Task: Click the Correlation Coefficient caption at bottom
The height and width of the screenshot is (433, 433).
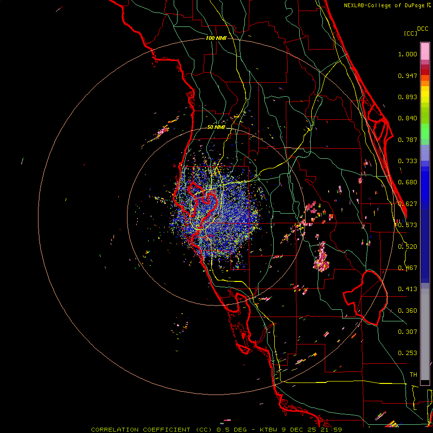Action: pos(152,430)
